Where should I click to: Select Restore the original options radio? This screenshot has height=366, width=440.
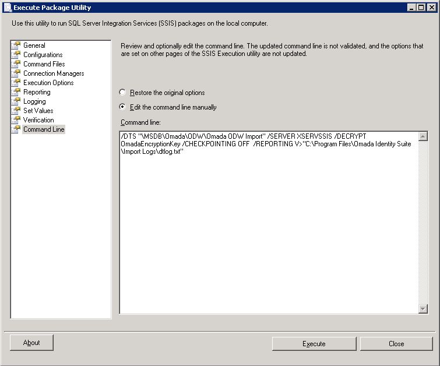point(122,92)
